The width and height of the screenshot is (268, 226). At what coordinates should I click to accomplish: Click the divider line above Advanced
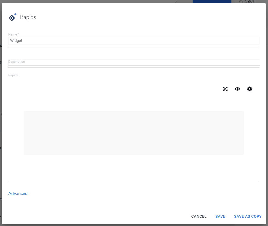(134, 182)
